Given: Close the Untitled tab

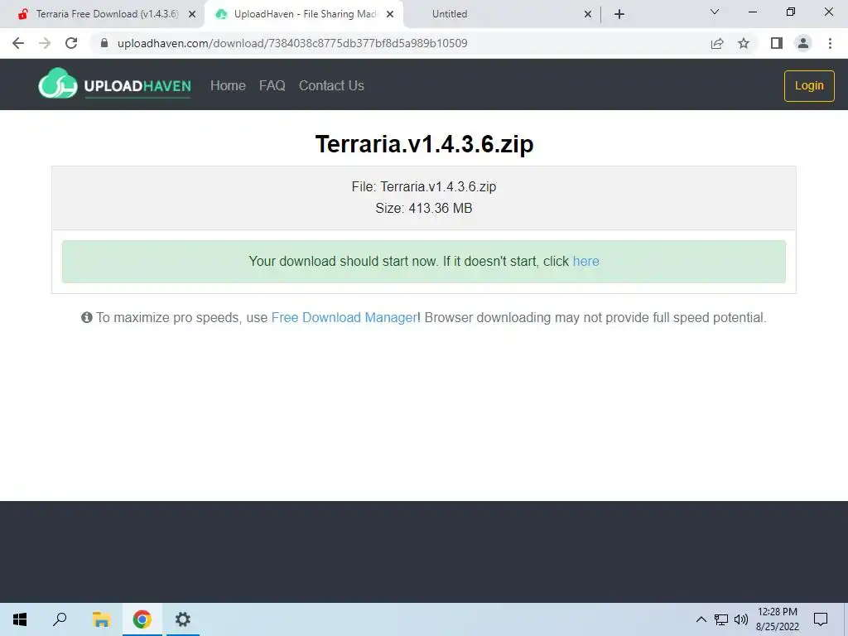Looking at the screenshot, I should 588,14.
